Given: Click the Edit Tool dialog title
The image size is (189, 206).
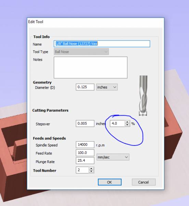Looking at the screenshot, I should point(36,22).
